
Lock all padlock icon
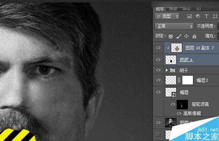pyautogui.click(x=194, y=36)
